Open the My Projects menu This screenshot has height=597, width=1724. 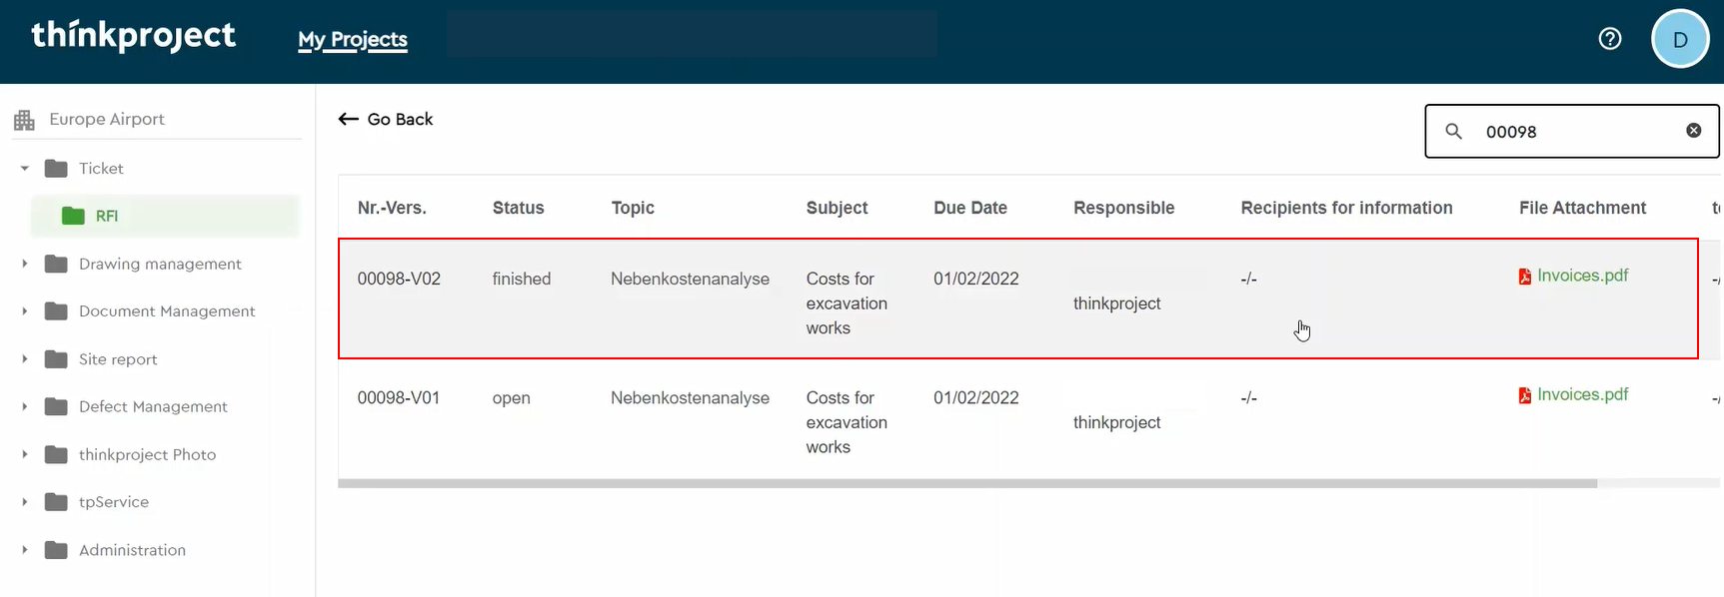coord(352,40)
